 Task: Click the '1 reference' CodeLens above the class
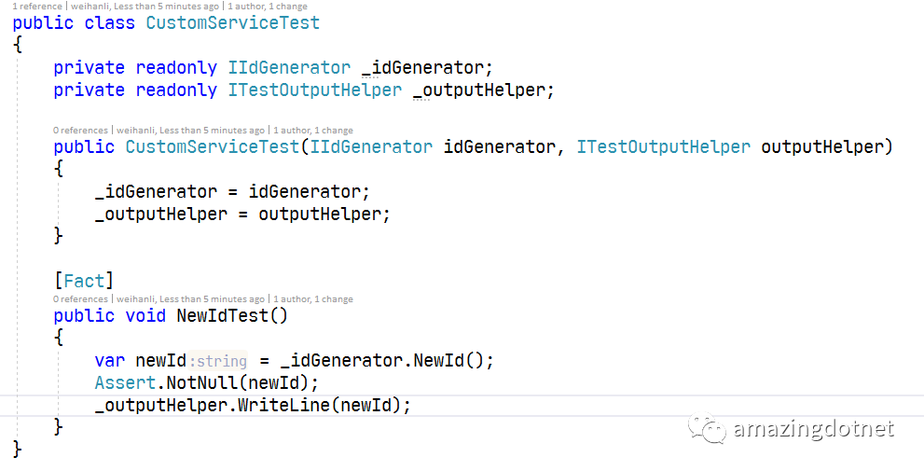pyautogui.click(x=37, y=7)
